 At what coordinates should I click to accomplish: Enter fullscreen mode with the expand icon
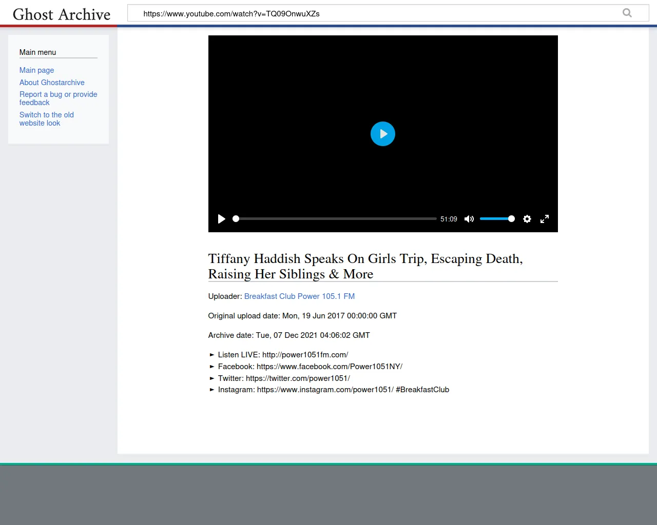[x=545, y=219]
